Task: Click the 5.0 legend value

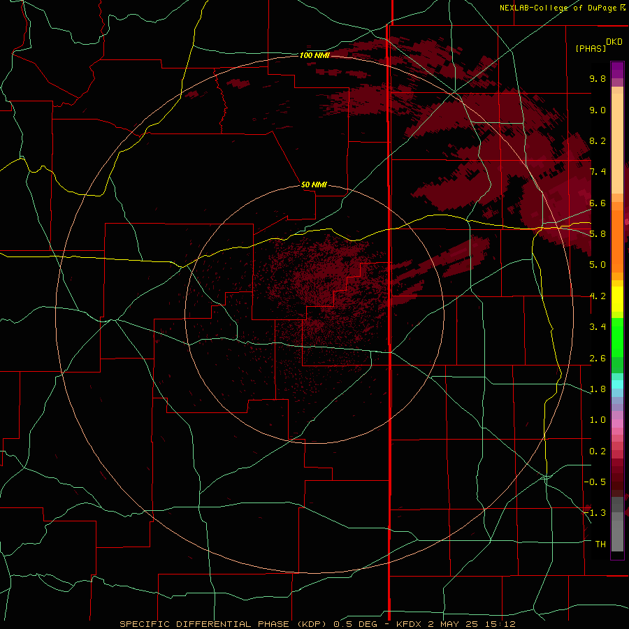Action: click(598, 265)
